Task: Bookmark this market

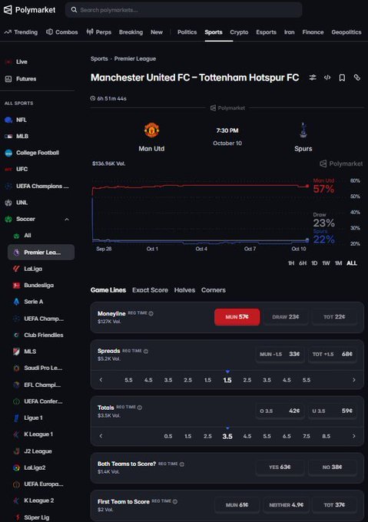Action: click(x=342, y=78)
